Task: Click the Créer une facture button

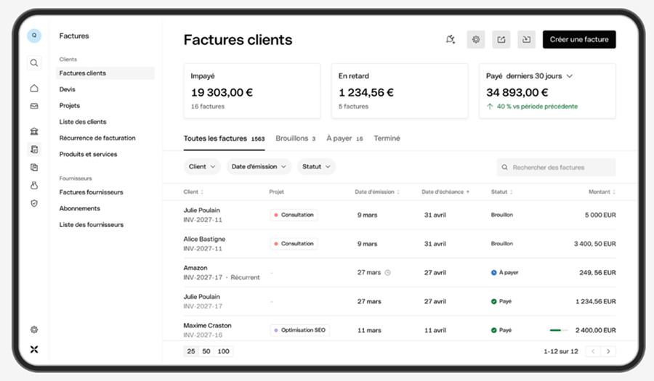Action: point(579,40)
